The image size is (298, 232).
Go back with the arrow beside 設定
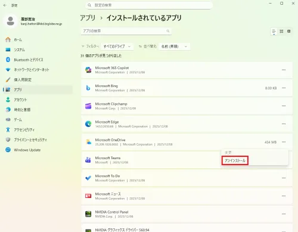point(5,5)
